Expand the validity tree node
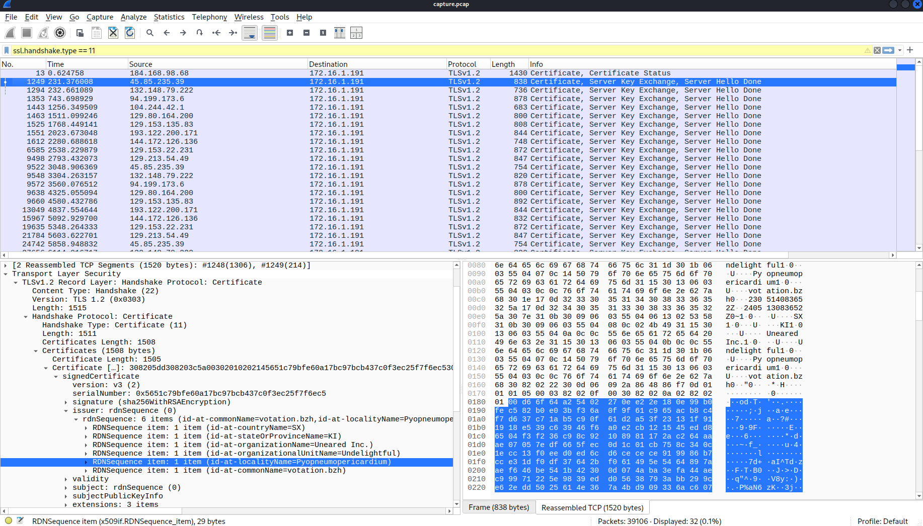This screenshot has width=923, height=526. pyautogui.click(x=66, y=479)
